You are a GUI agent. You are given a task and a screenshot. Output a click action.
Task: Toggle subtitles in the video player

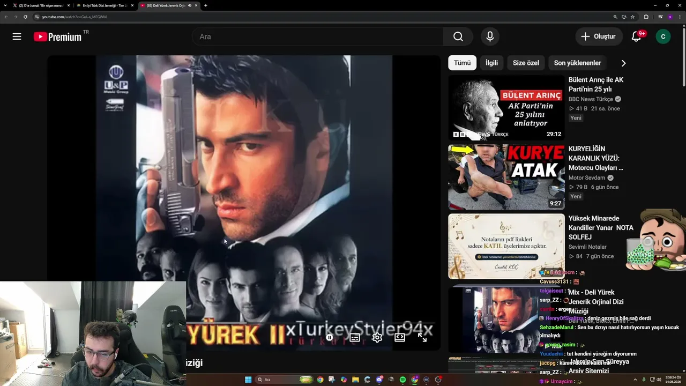(355, 337)
